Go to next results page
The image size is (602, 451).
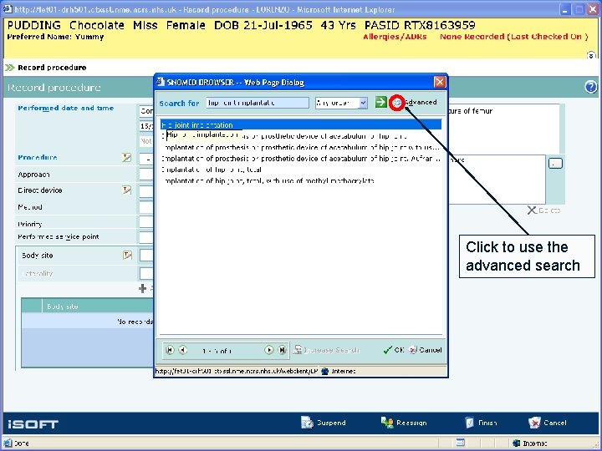(x=269, y=350)
